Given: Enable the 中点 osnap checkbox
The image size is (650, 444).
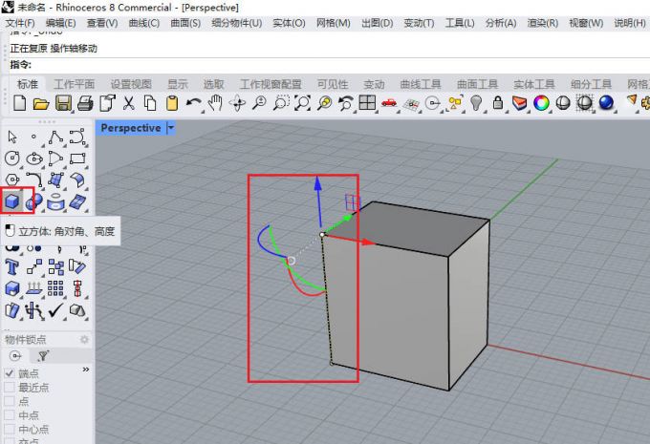Looking at the screenshot, I should pos(10,415).
